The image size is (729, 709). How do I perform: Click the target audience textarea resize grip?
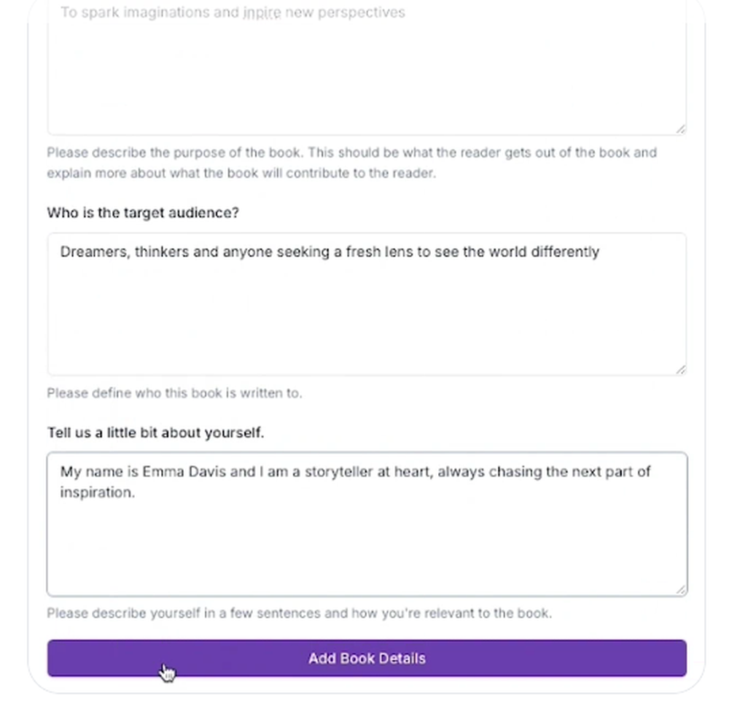pyautogui.click(x=681, y=370)
